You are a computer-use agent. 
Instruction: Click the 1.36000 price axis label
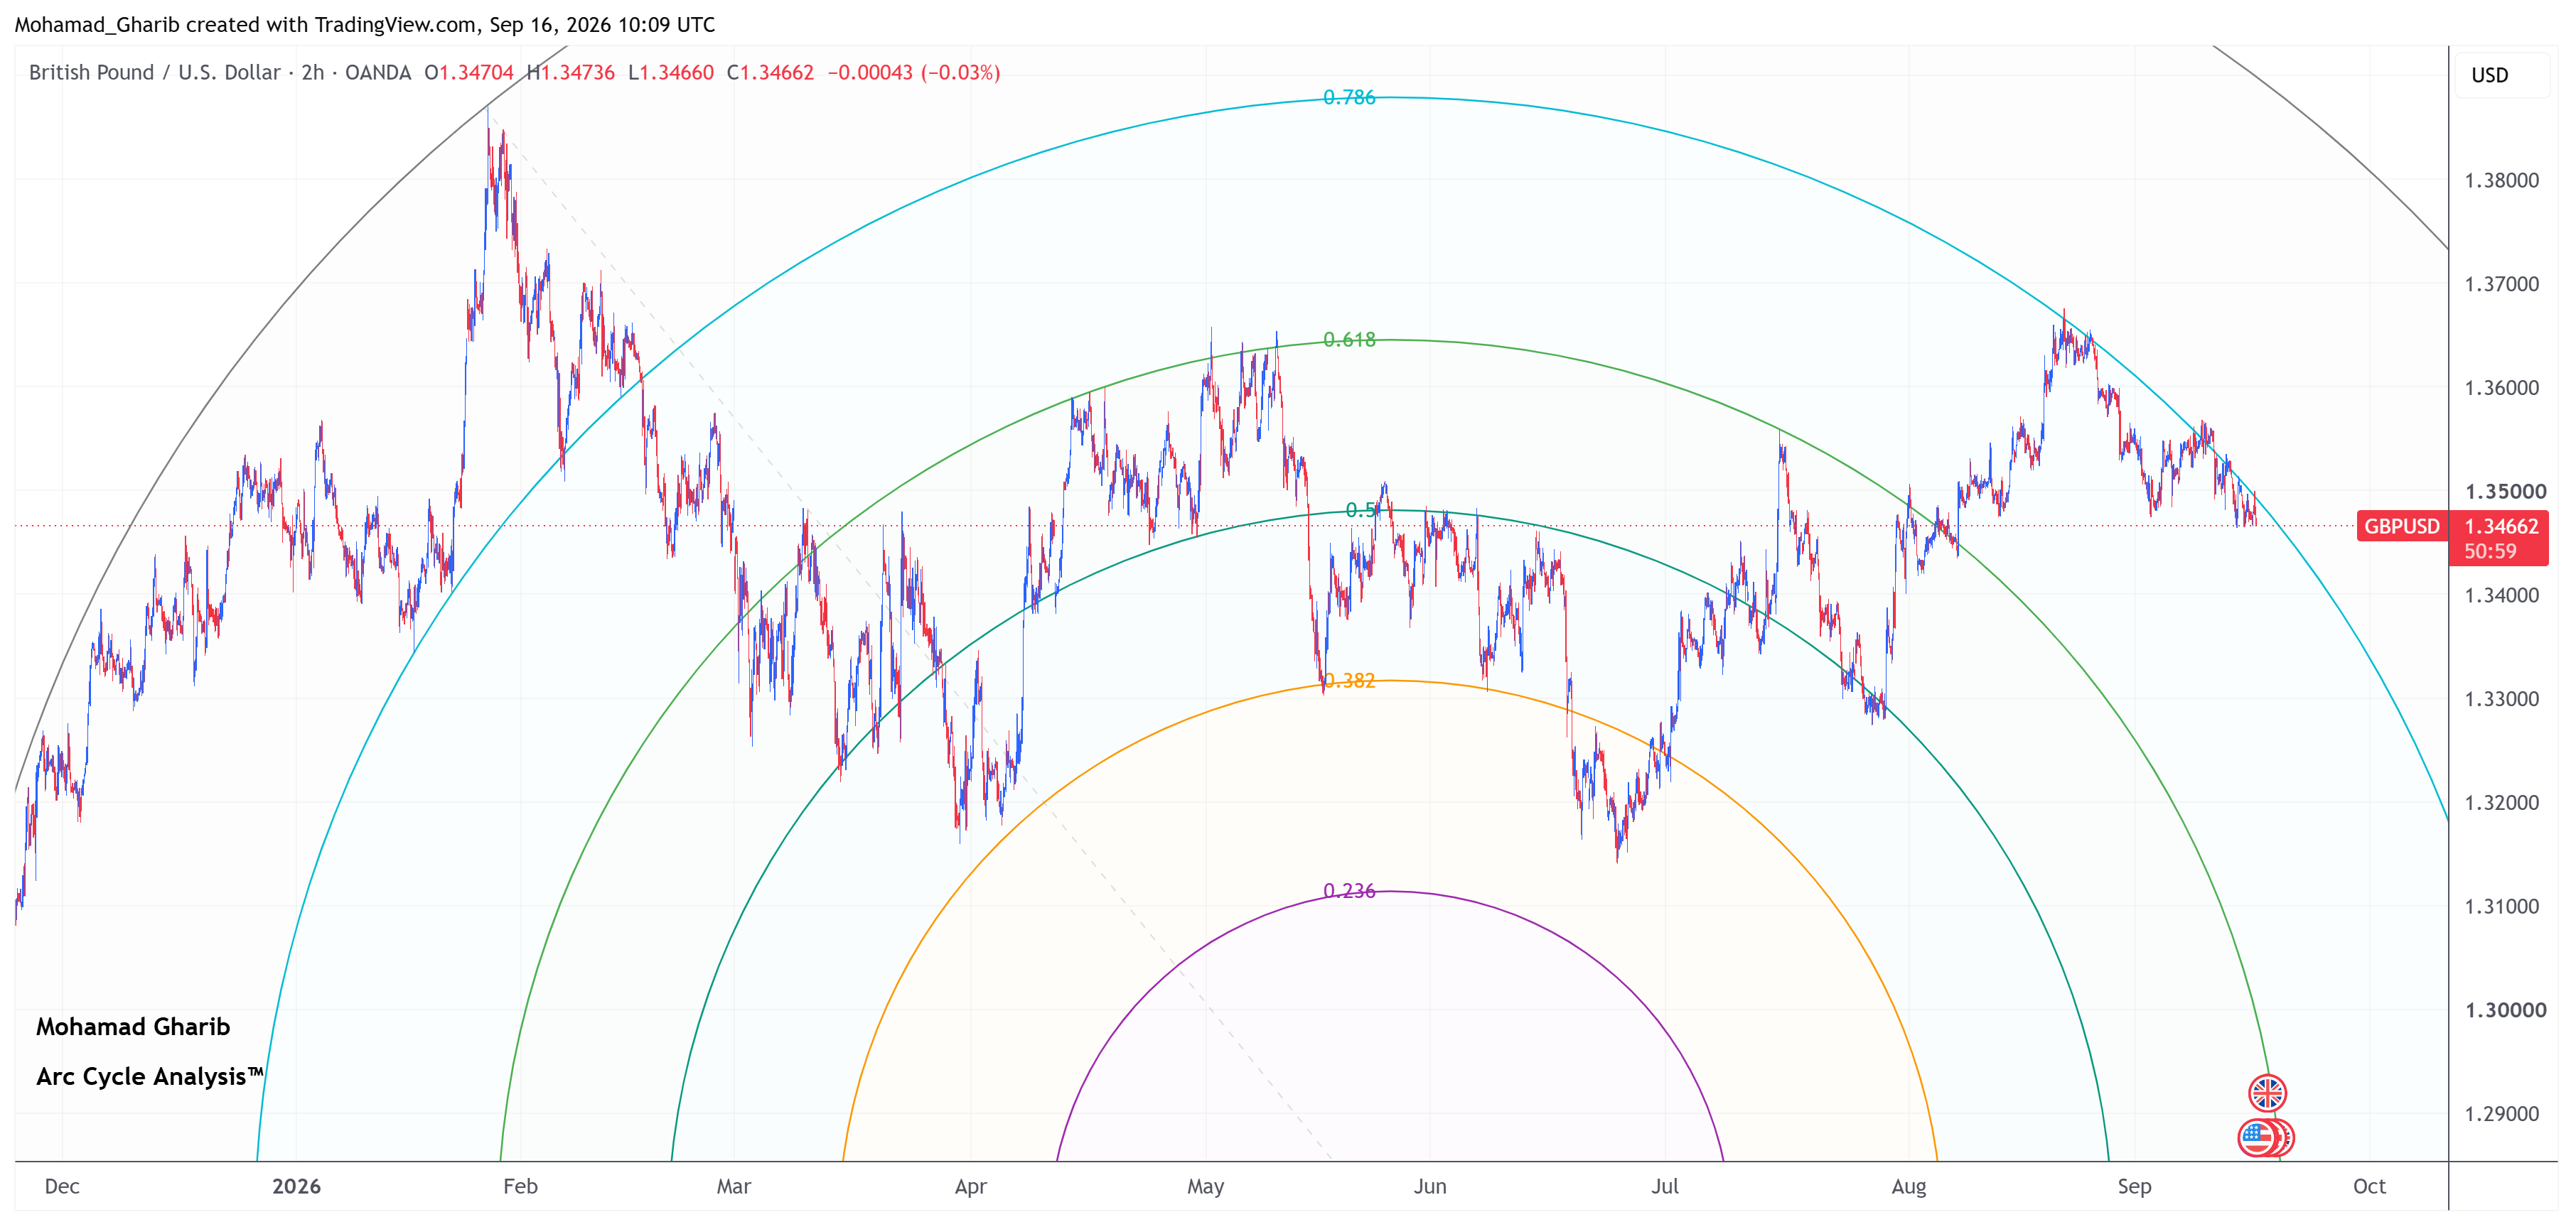pos(2501,389)
